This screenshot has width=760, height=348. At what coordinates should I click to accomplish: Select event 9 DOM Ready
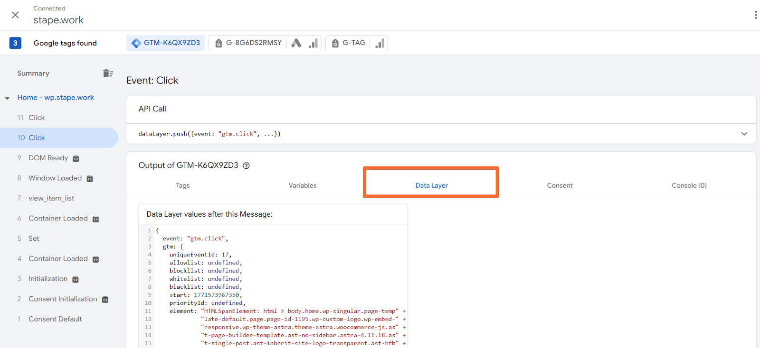point(59,158)
